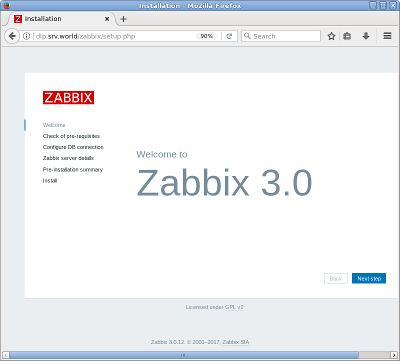This screenshot has height=361, width=400.
Task: Click the Zabbix 3.0 heading text
Action: 224,183
